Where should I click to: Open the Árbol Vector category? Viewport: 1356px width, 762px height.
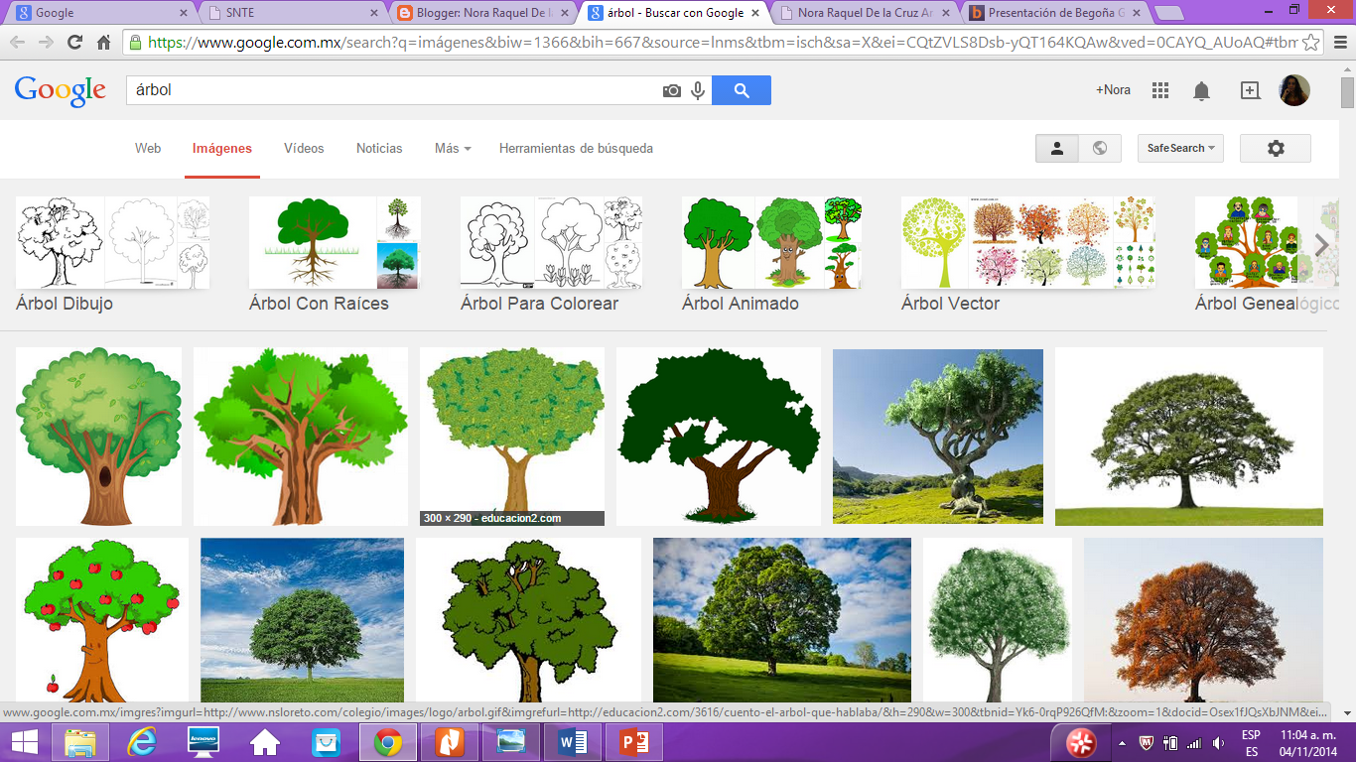(1028, 255)
